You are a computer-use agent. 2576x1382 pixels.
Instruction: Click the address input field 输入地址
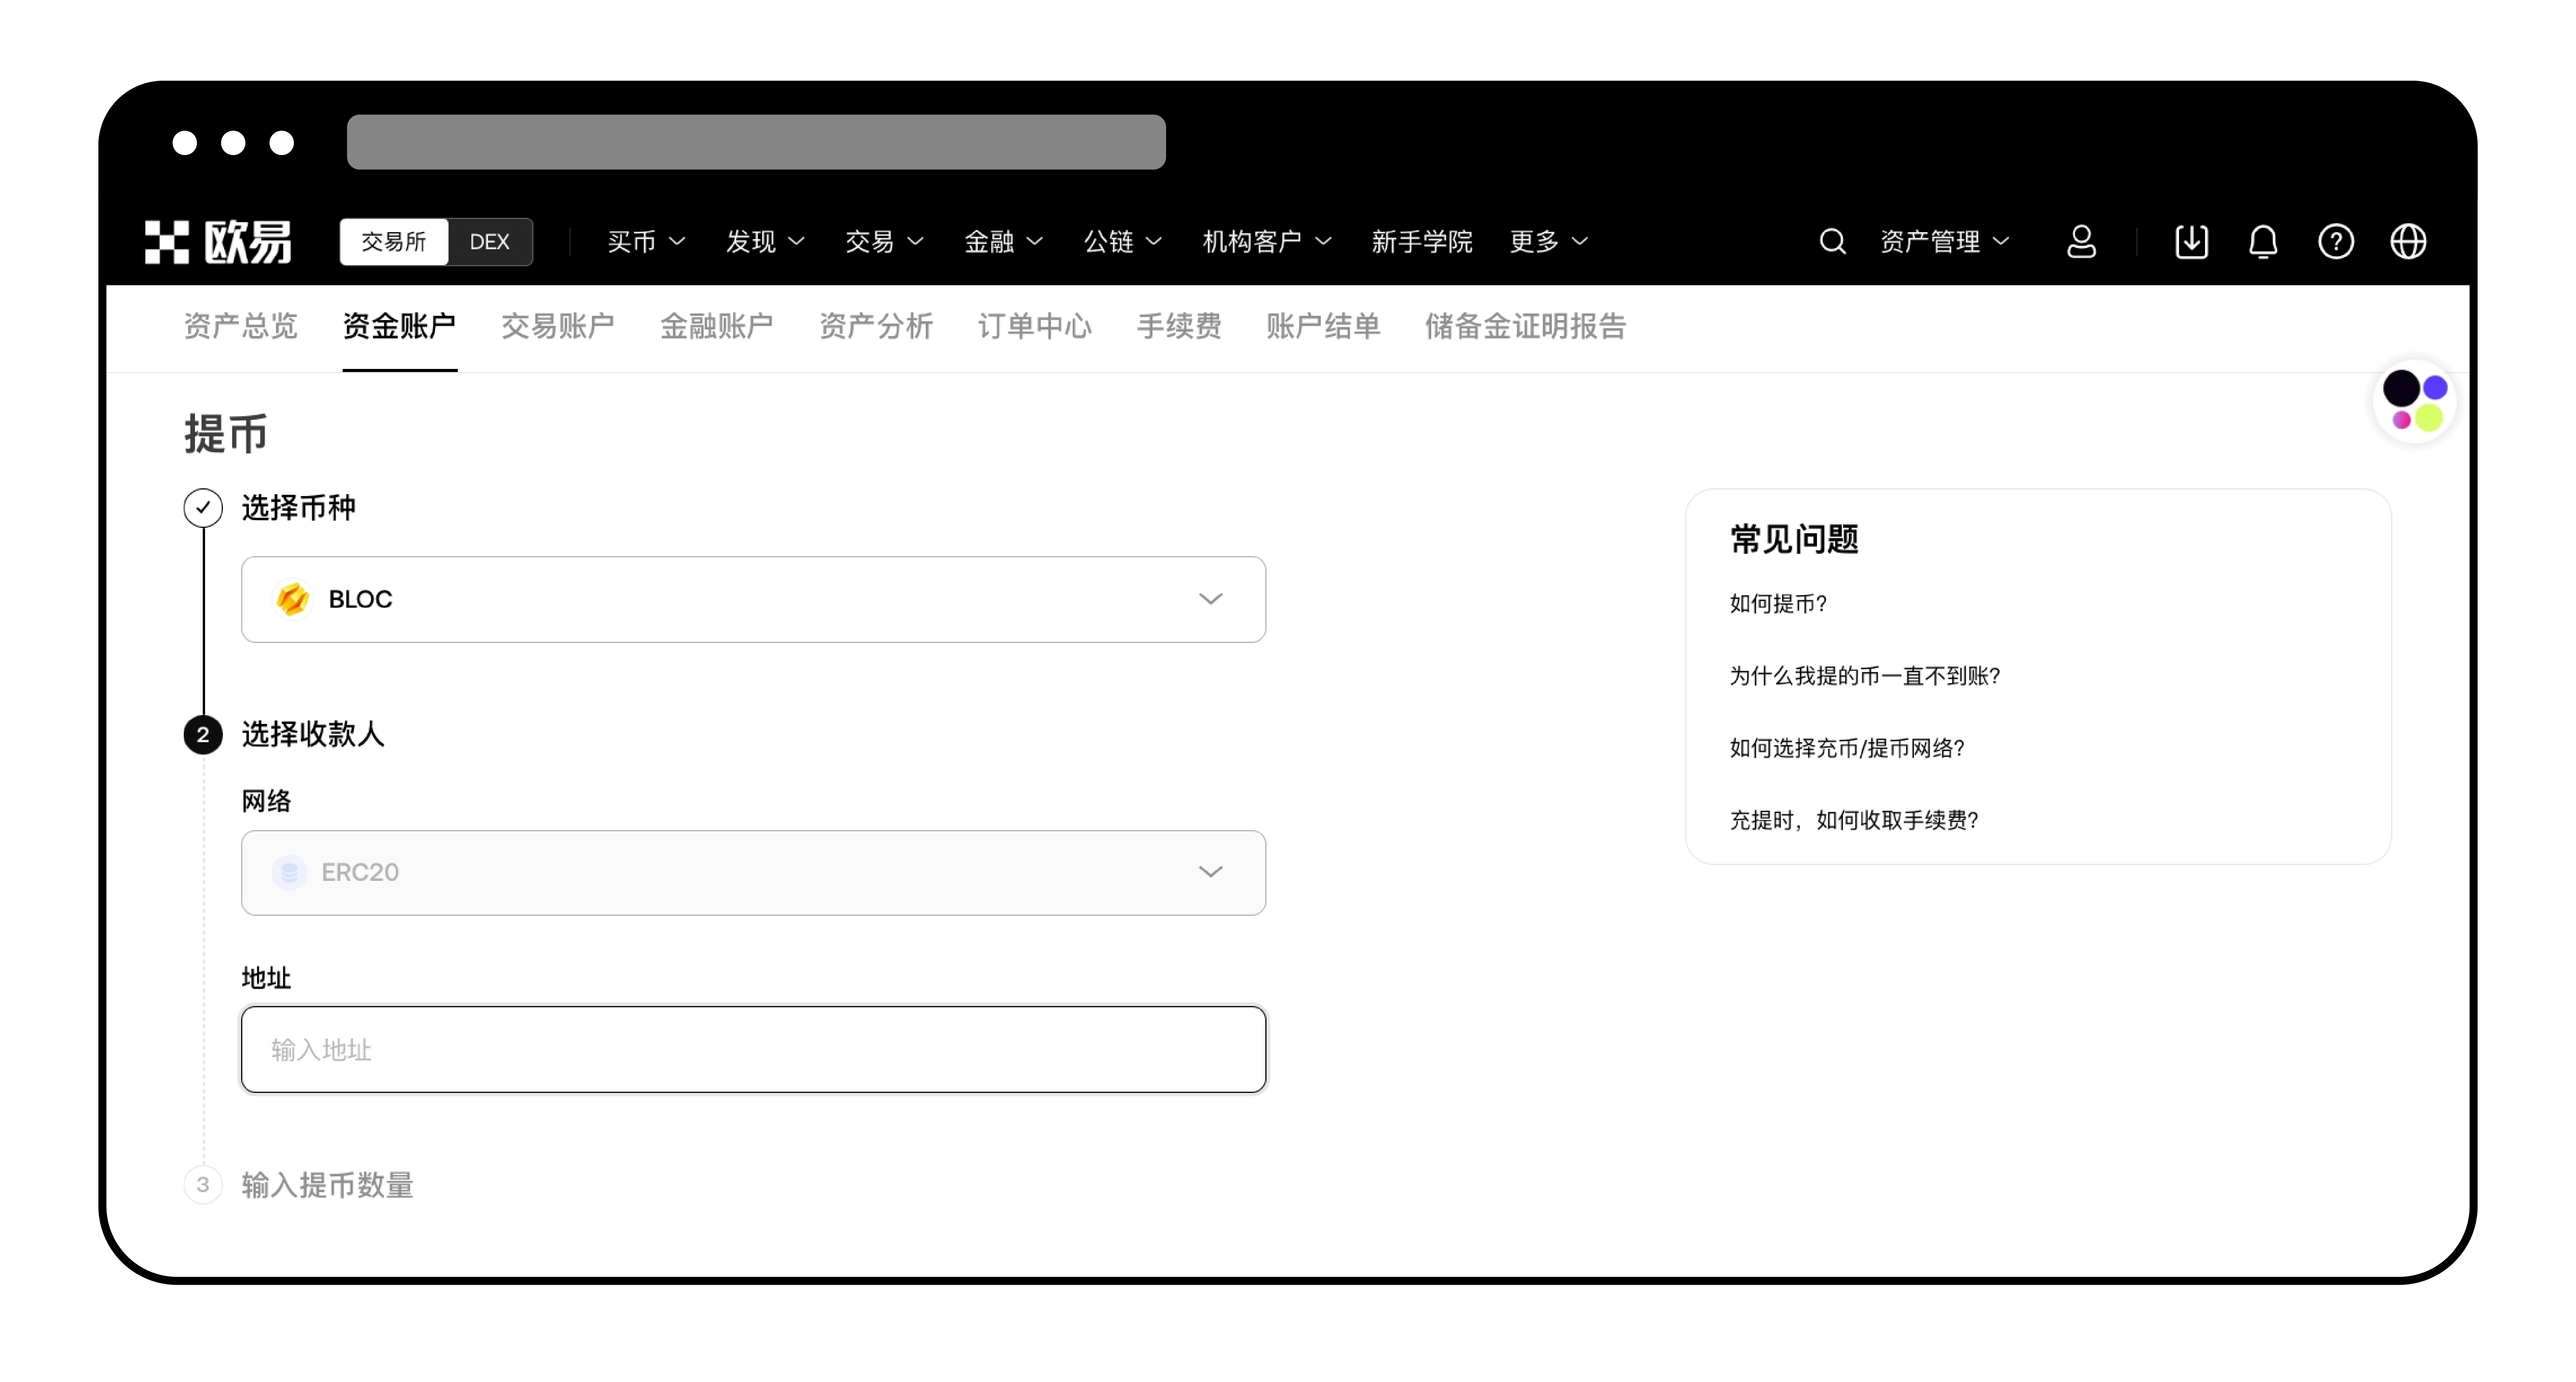coord(753,1050)
